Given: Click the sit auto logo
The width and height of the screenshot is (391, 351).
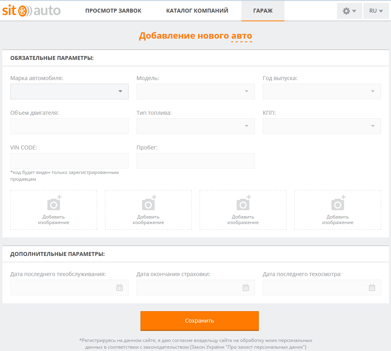Looking at the screenshot, I should pos(32,11).
